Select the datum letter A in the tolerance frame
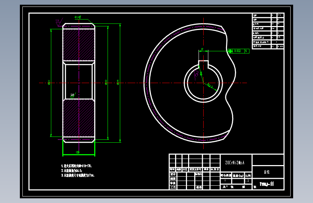 click(x=246, y=51)
